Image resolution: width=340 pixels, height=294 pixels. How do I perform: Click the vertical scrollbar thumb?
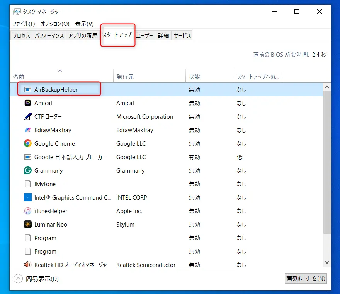tap(327, 162)
